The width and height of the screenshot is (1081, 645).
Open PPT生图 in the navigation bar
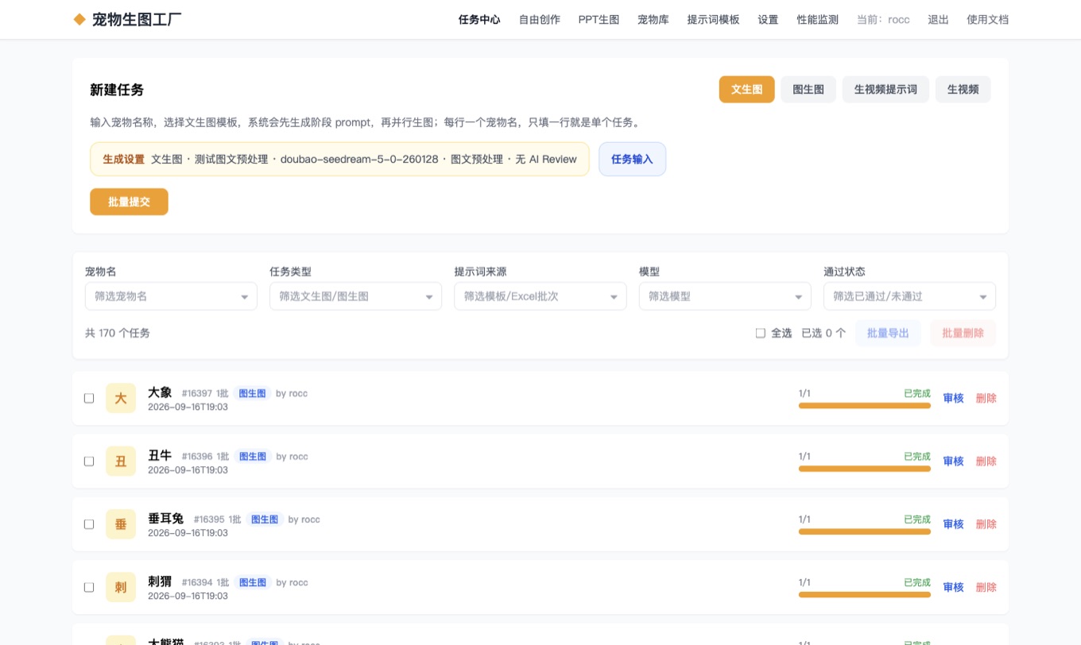(x=599, y=20)
